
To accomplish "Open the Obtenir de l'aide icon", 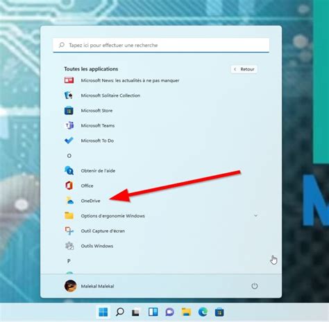I will click(69, 170).
